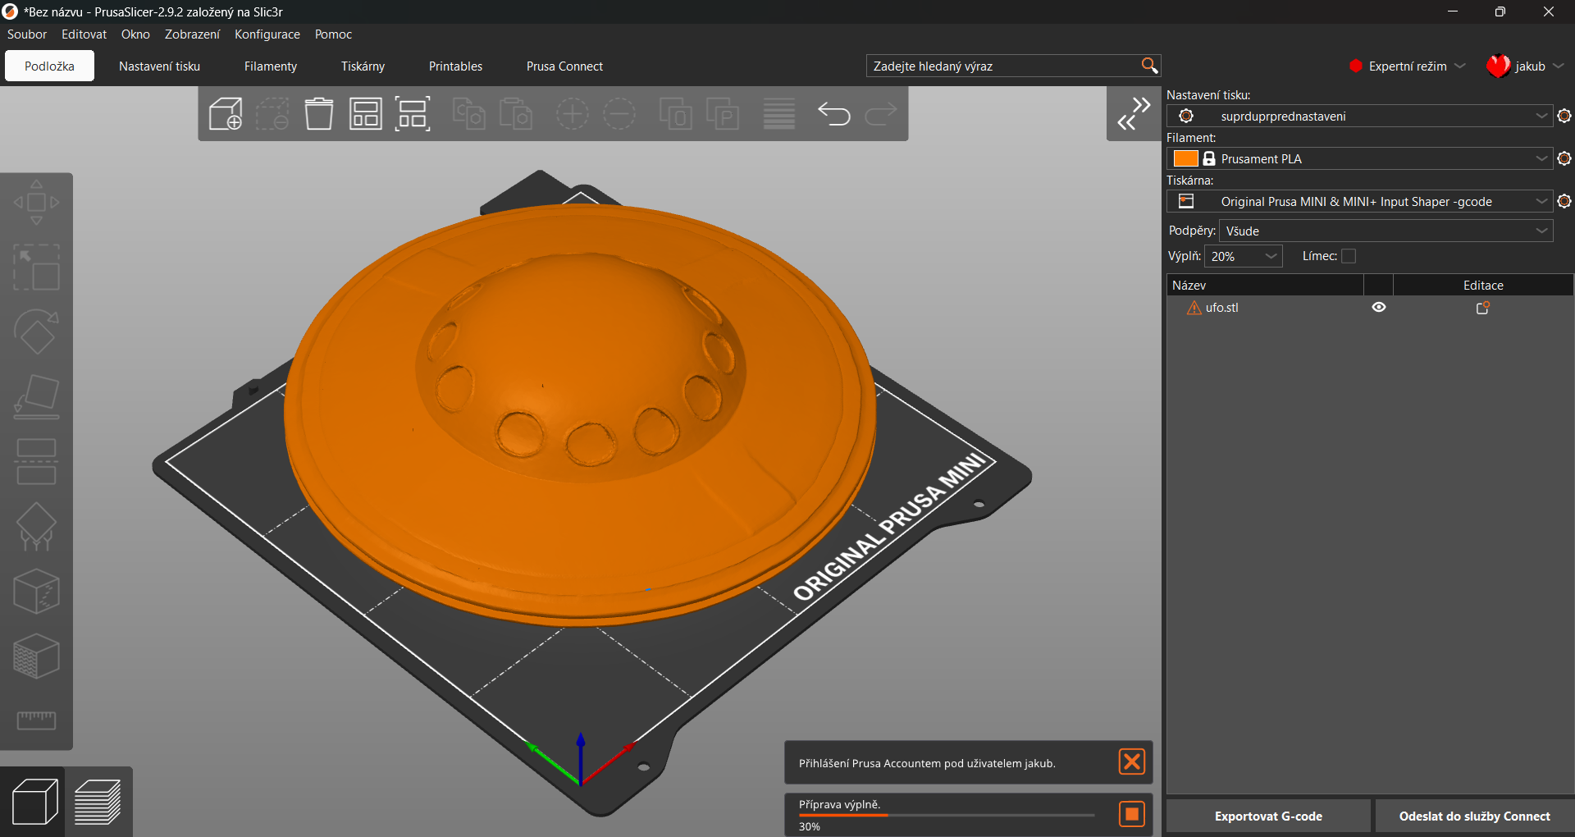Click the Arrange selection bracketed icon

413,114
